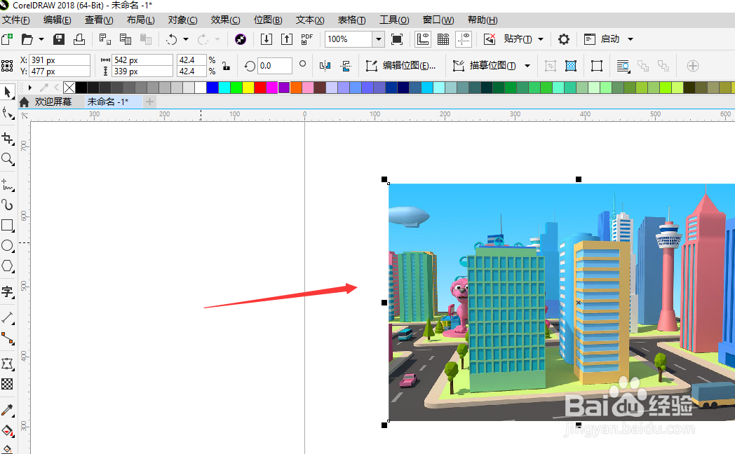Select the Artistic Media tool
The height and width of the screenshot is (454, 735).
[x=8, y=205]
